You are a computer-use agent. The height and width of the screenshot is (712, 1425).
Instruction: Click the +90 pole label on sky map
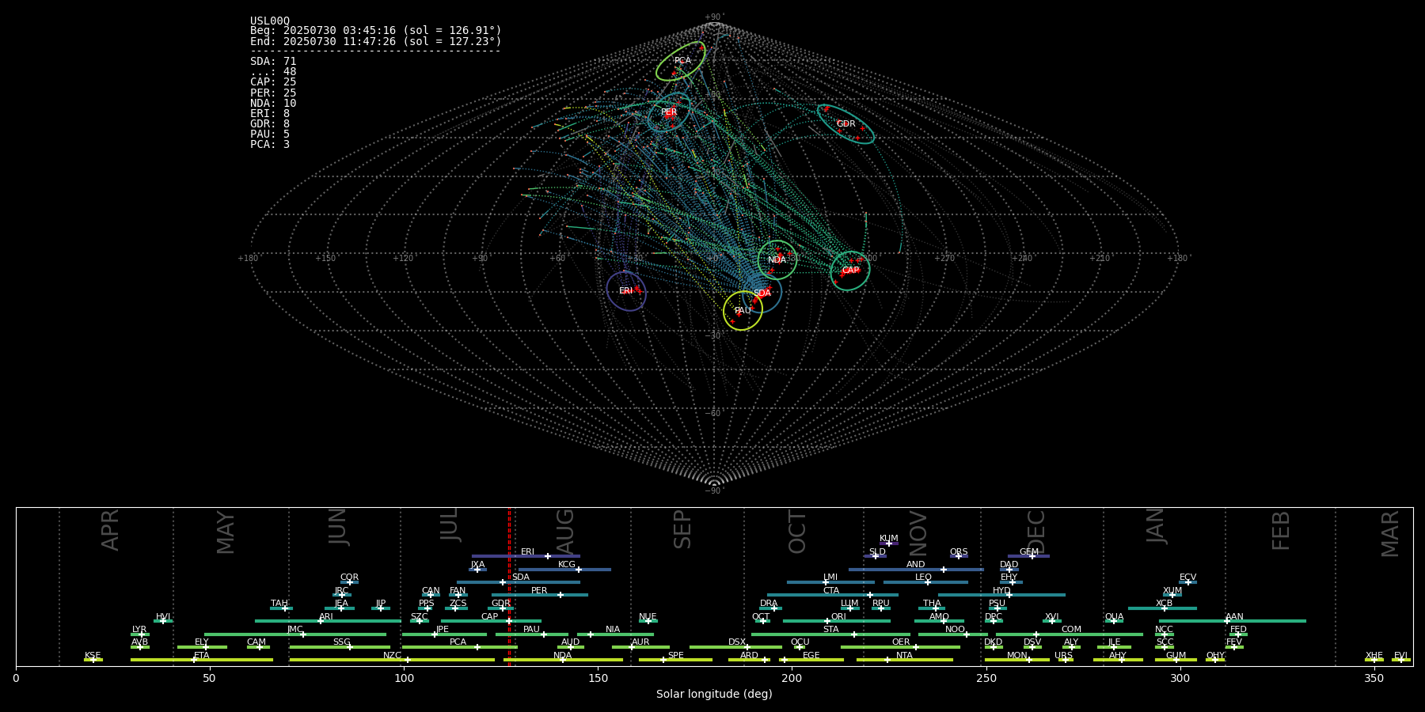point(714,17)
